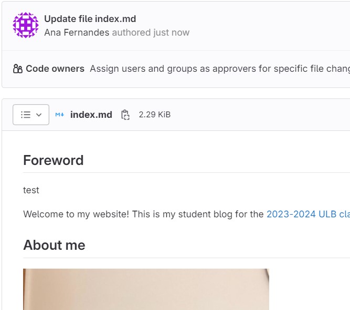The height and width of the screenshot is (310, 350).
Task: Open Ana Fernandes author profile link
Action: click(77, 32)
